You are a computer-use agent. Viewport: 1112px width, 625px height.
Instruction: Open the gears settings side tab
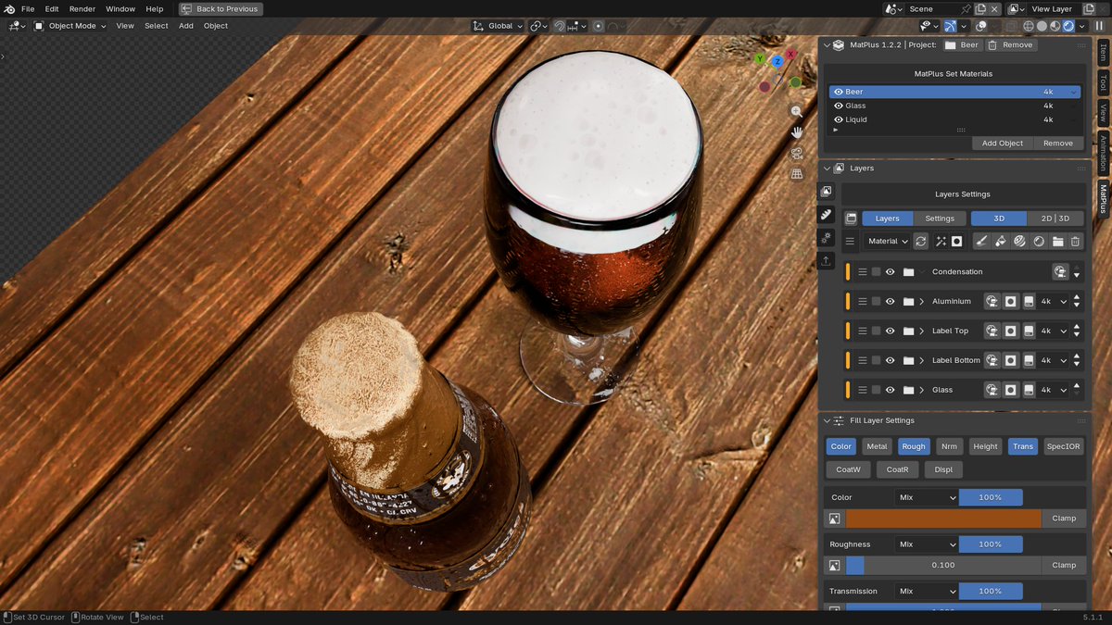(826, 238)
